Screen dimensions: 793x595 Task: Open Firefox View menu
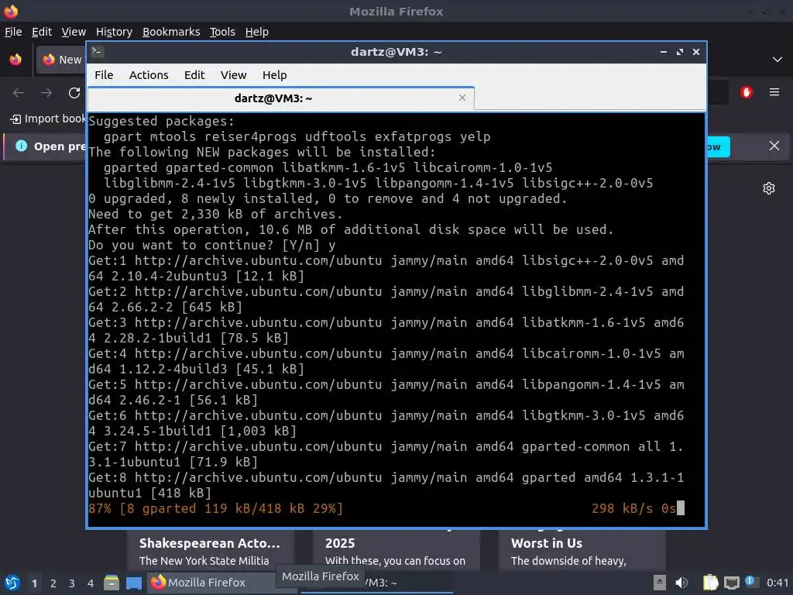74,32
